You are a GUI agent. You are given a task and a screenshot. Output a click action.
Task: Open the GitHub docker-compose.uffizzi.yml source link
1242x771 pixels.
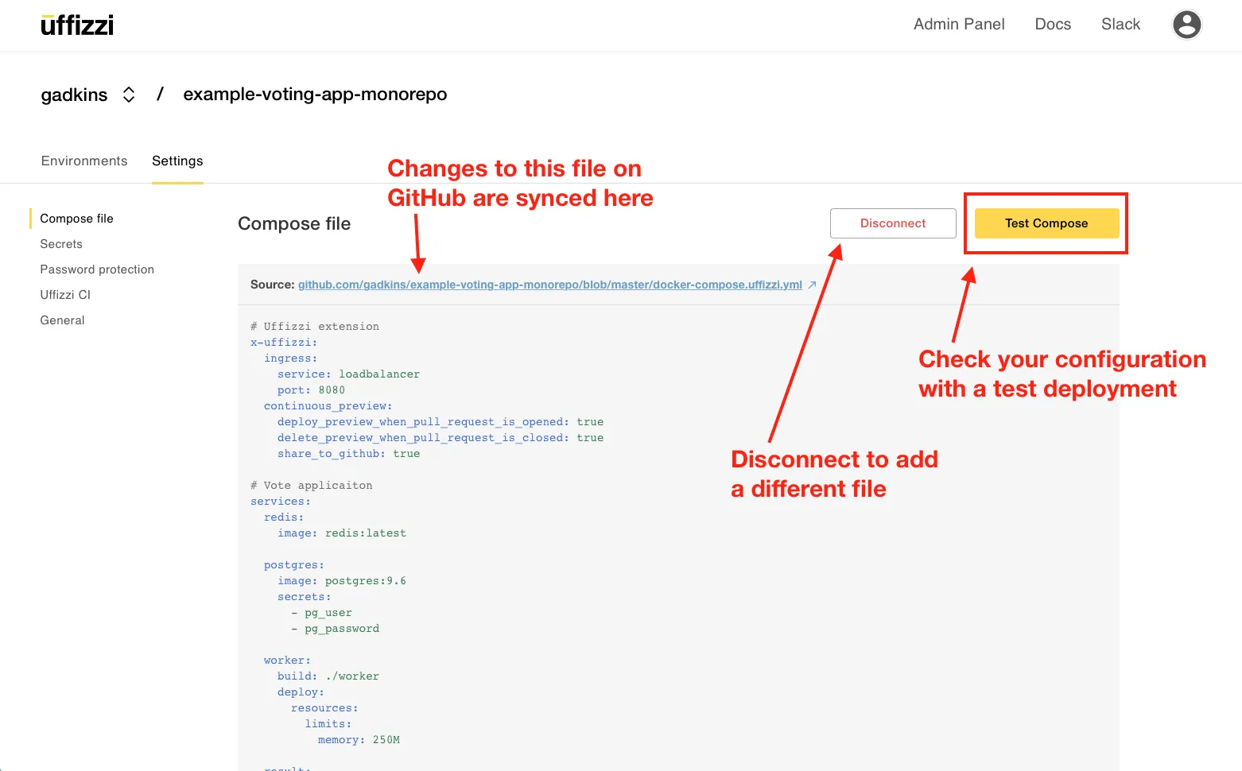coord(549,285)
